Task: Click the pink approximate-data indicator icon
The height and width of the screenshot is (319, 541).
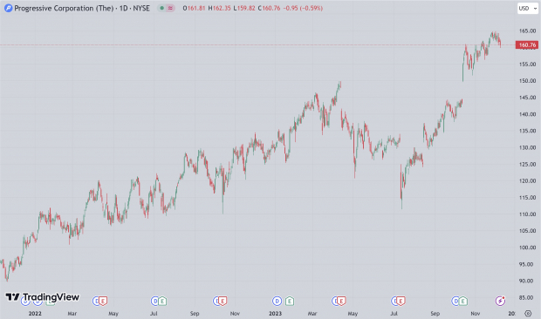Action: (170, 8)
